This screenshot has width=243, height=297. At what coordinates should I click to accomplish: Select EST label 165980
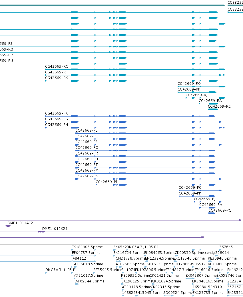(199, 287)
